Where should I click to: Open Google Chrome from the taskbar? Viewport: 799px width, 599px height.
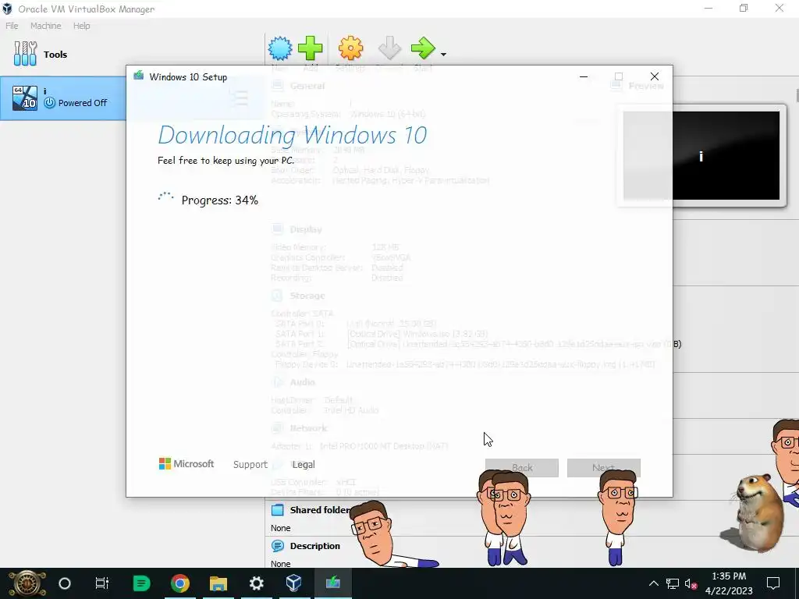click(180, 583)
